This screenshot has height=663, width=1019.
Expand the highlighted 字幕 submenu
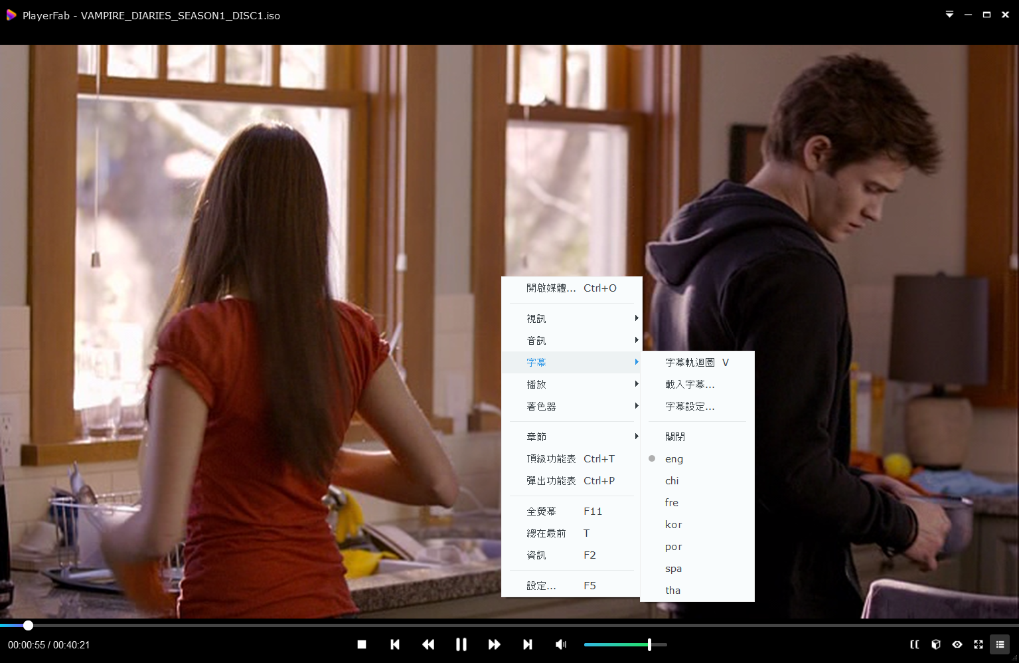pyautogui.click(x=572, y=363)
